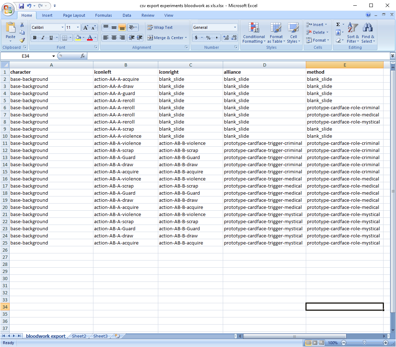Click the Paste clipboard icon

[11, 28]
